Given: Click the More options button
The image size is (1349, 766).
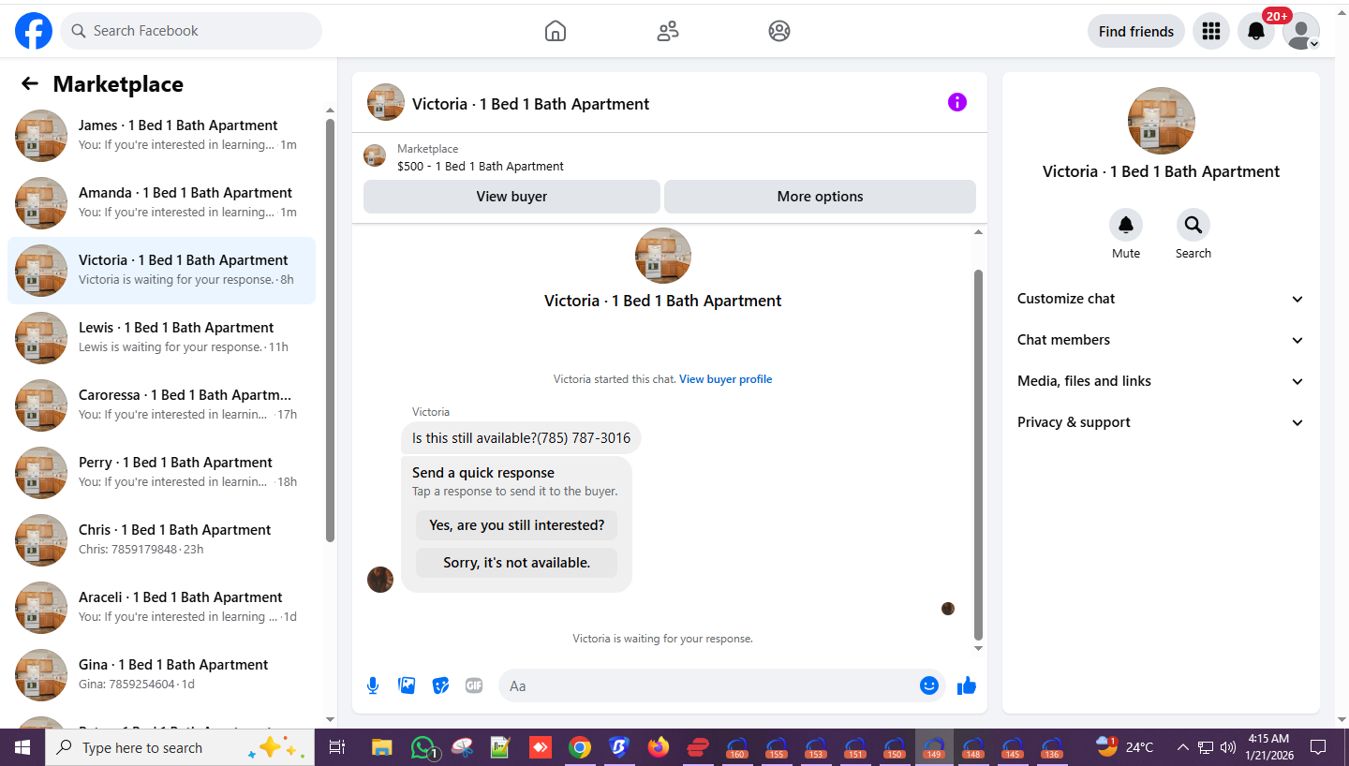Looking at the screenshot, I should coord(820,197).
